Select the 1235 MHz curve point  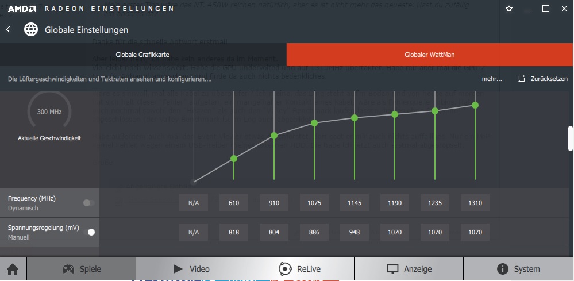coord(435,111)
